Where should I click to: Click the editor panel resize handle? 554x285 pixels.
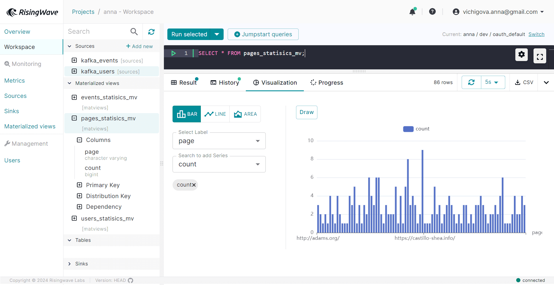coord(359,71)
